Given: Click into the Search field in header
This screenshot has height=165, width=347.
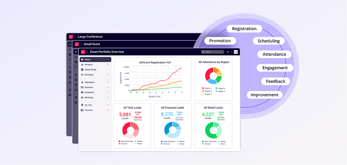Looking at the screenshot, I should point(212,52).
